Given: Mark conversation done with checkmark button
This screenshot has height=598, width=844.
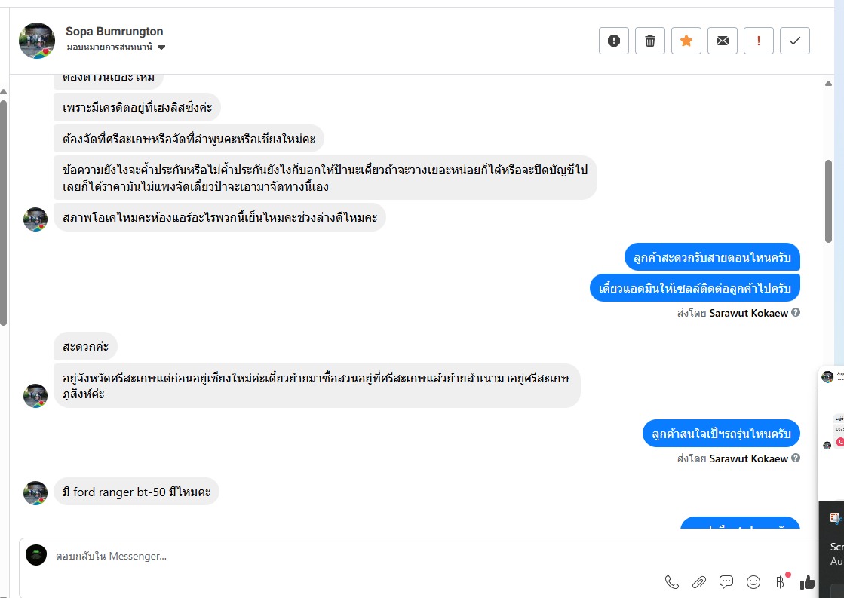Looking at the screenshot, I should [x=794, y=41].
